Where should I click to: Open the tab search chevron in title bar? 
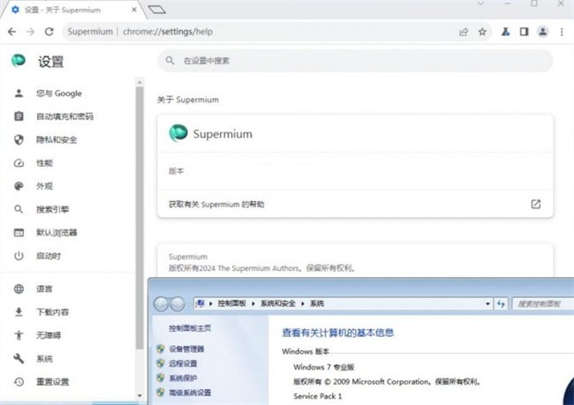click(481, 4)
